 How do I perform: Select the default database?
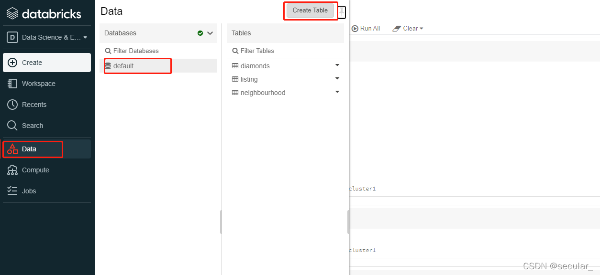[x=158, y=66]
